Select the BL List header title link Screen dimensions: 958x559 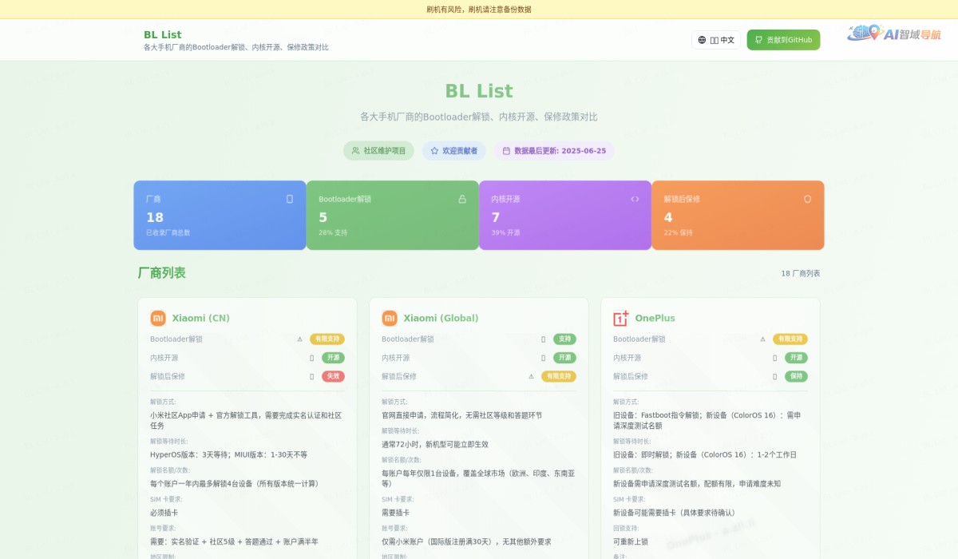point(161,34)
